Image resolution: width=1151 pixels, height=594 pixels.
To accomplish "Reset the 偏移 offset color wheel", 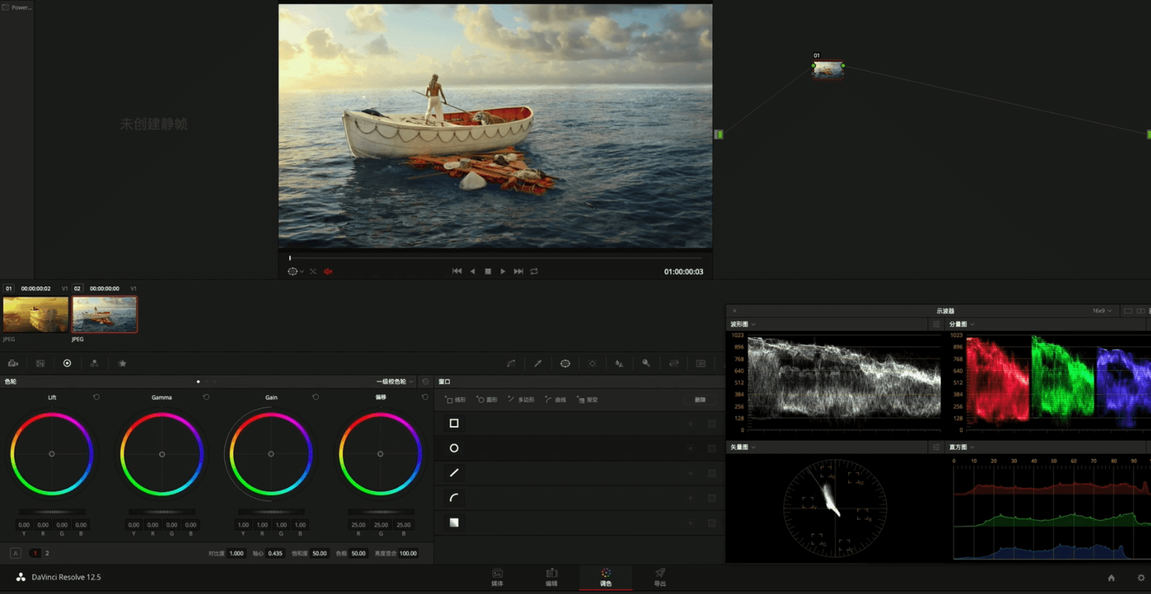I will pyautogui.click(x=425, y=397).
